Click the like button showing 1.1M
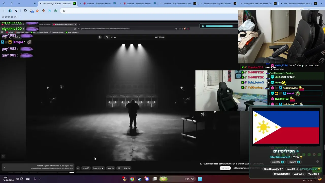Screen dimensions: 325x183 pos(127,168)
